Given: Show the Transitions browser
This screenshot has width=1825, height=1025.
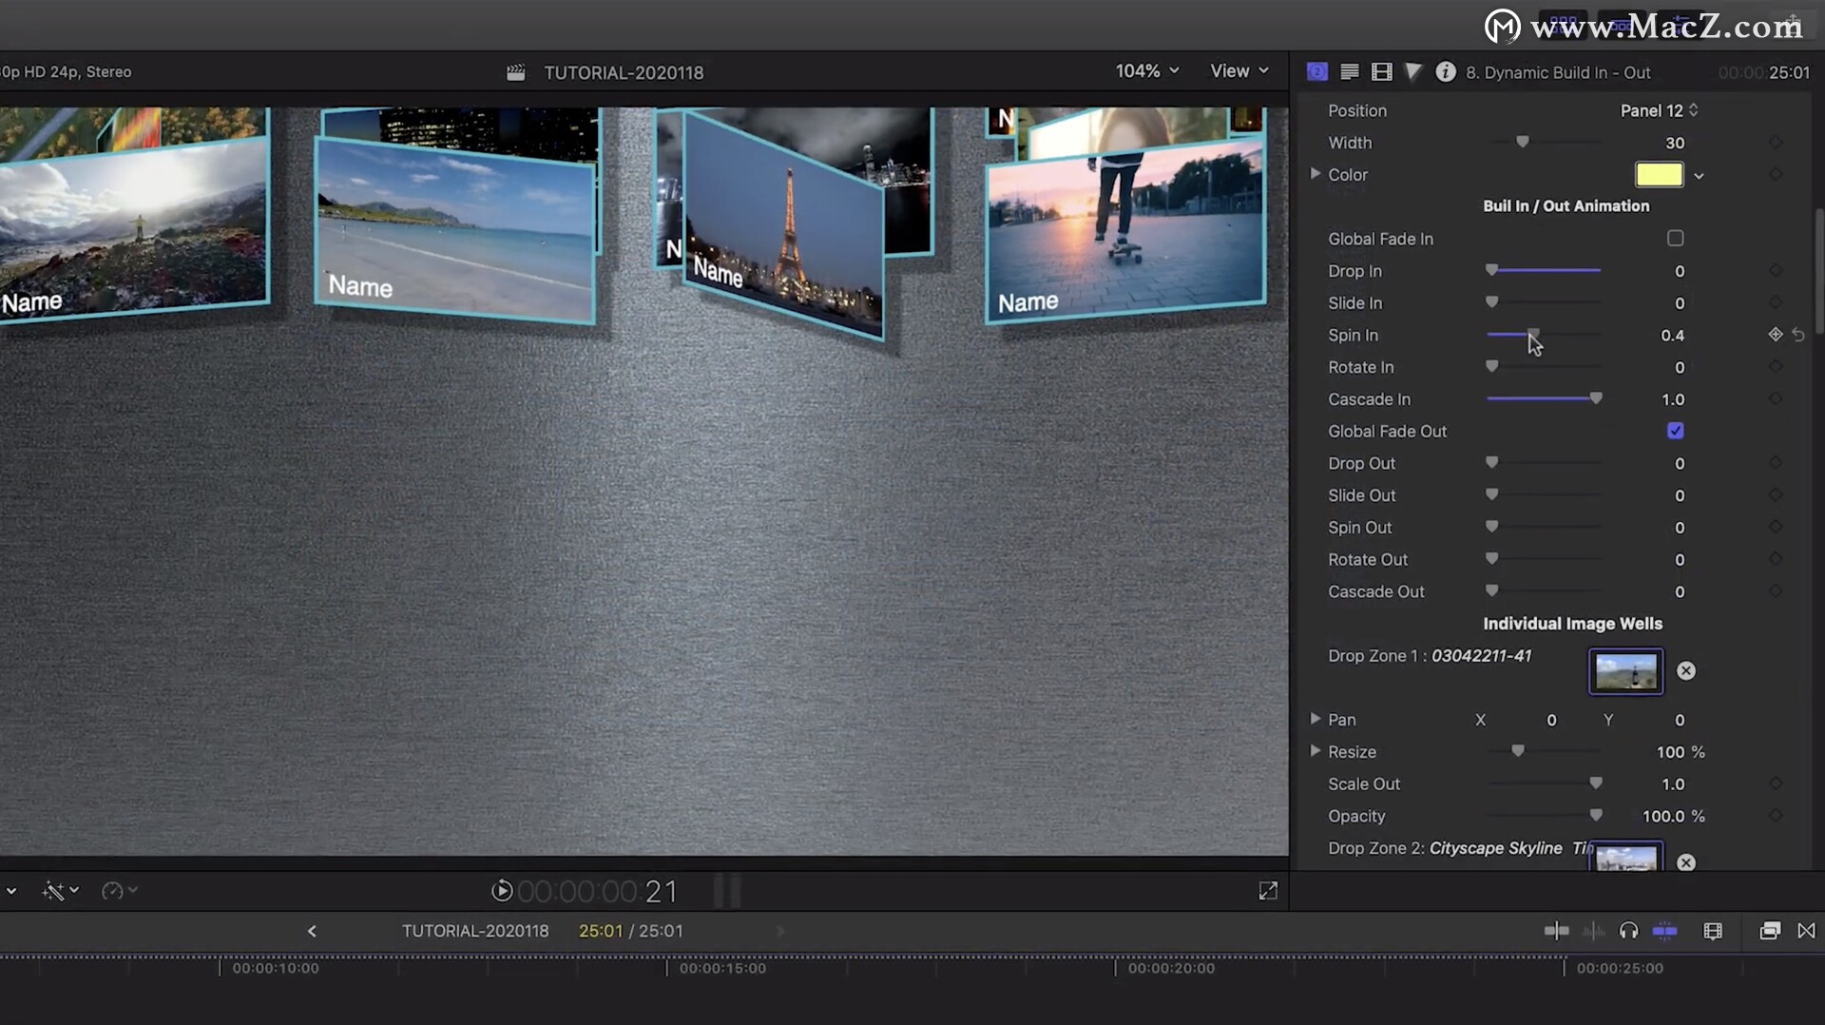Looking at the screenshot, I should pyautogui.click(x=1807, y=931).
